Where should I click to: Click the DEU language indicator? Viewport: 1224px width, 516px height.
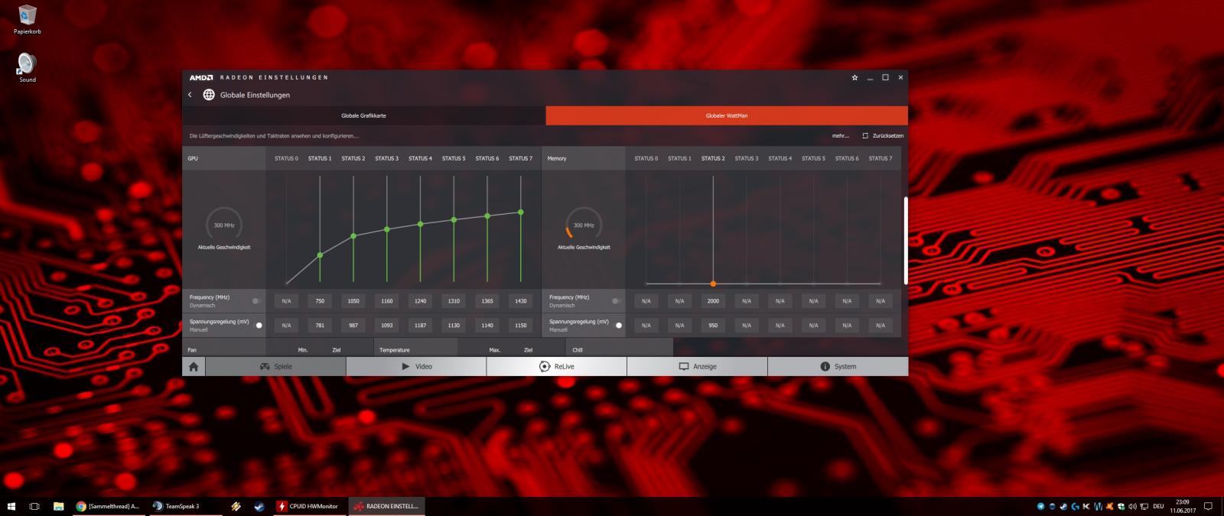(x=1158, y=506)
